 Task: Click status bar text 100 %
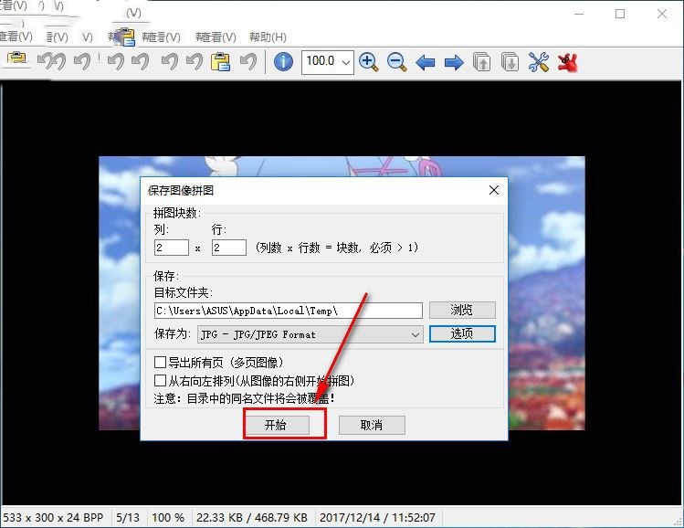[168, 518]
